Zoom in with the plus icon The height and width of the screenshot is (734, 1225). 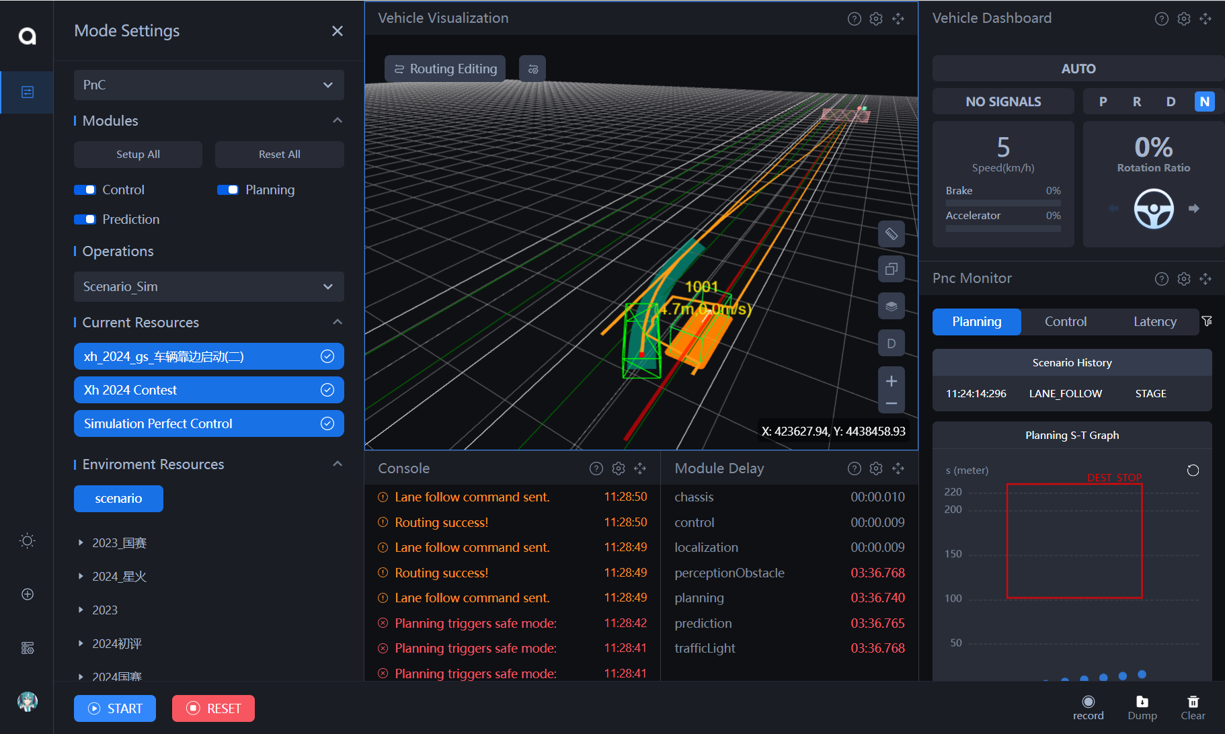(x=891, y=381)
